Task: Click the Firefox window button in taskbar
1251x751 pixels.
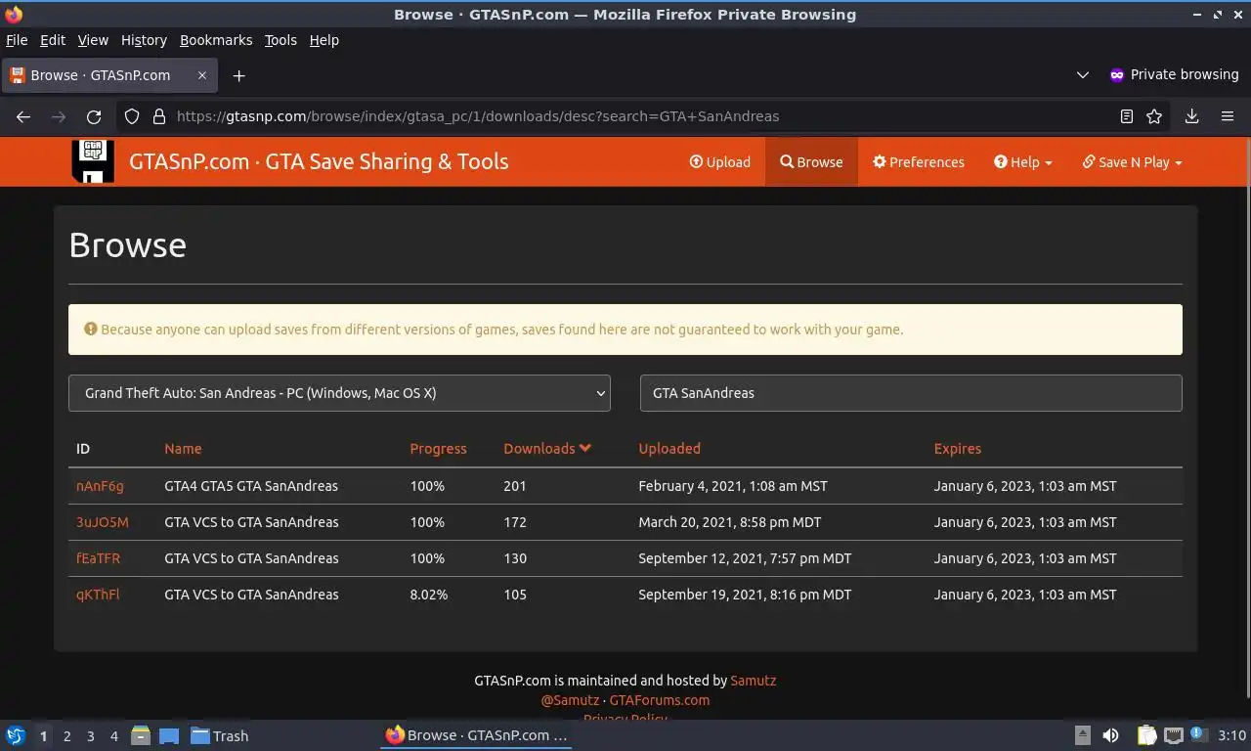Action: tap(476, 735)
